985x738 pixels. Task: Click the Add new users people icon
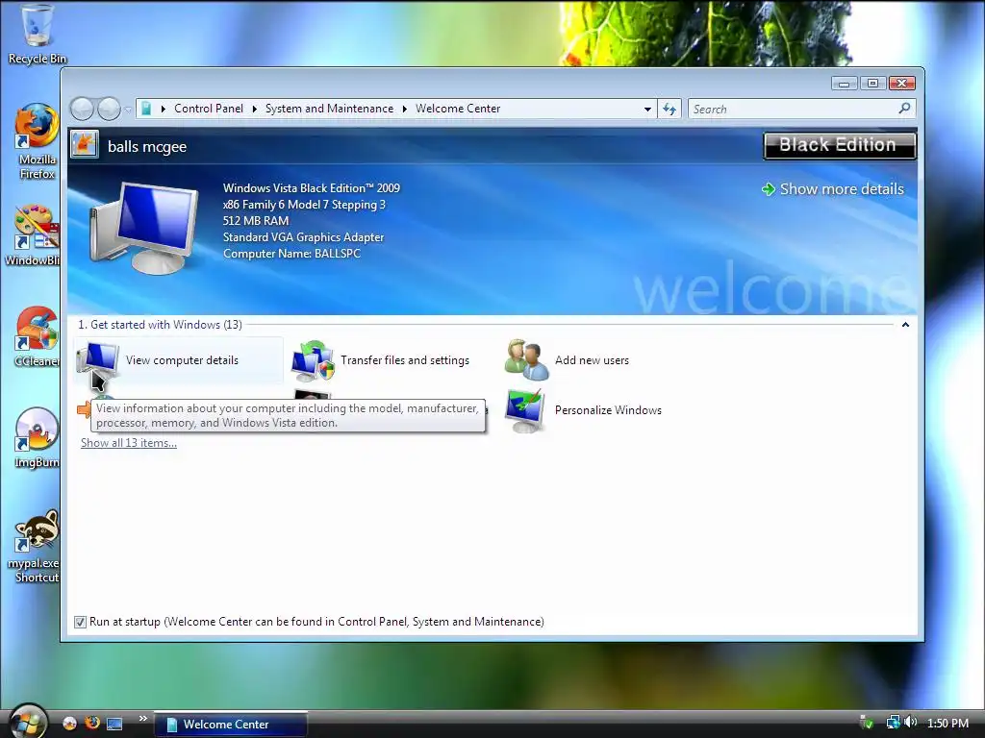(526, 360)
